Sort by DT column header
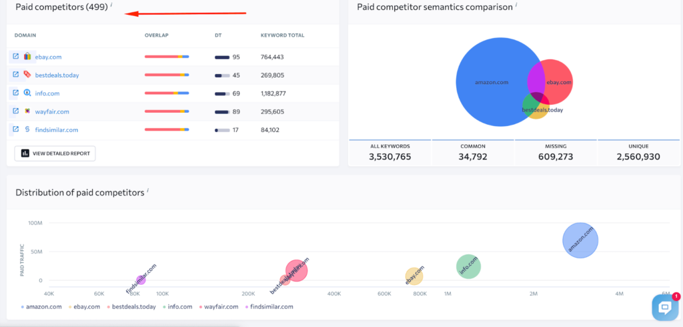 point(218,35)
